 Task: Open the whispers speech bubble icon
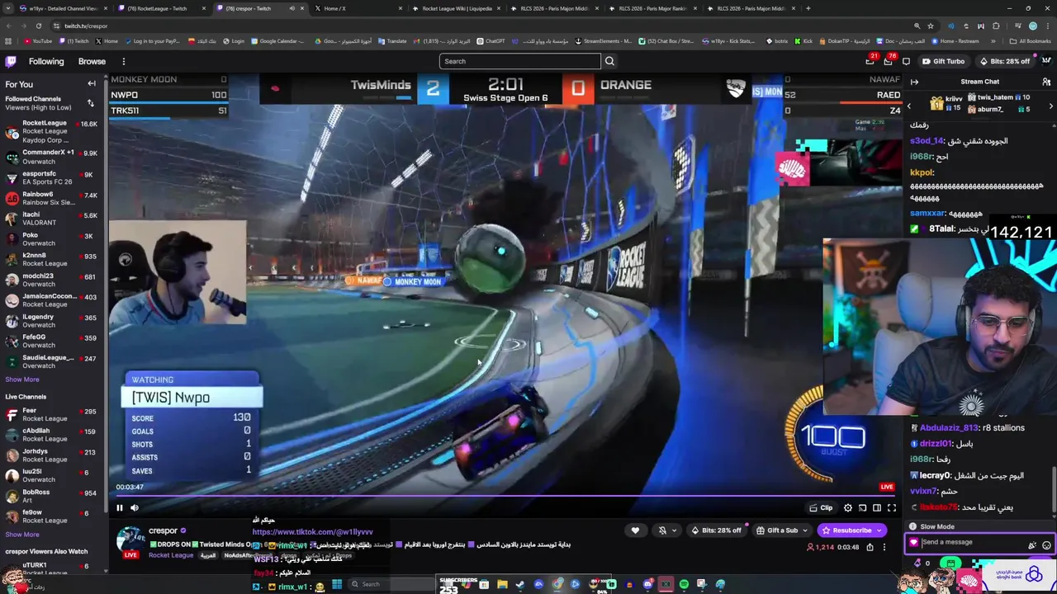click(x=906, y=61)
